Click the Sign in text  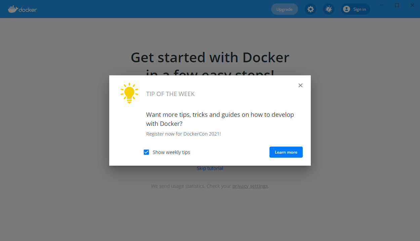360,9
